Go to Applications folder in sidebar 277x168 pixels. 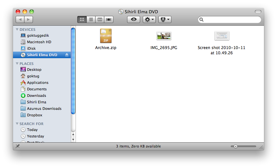37,83
